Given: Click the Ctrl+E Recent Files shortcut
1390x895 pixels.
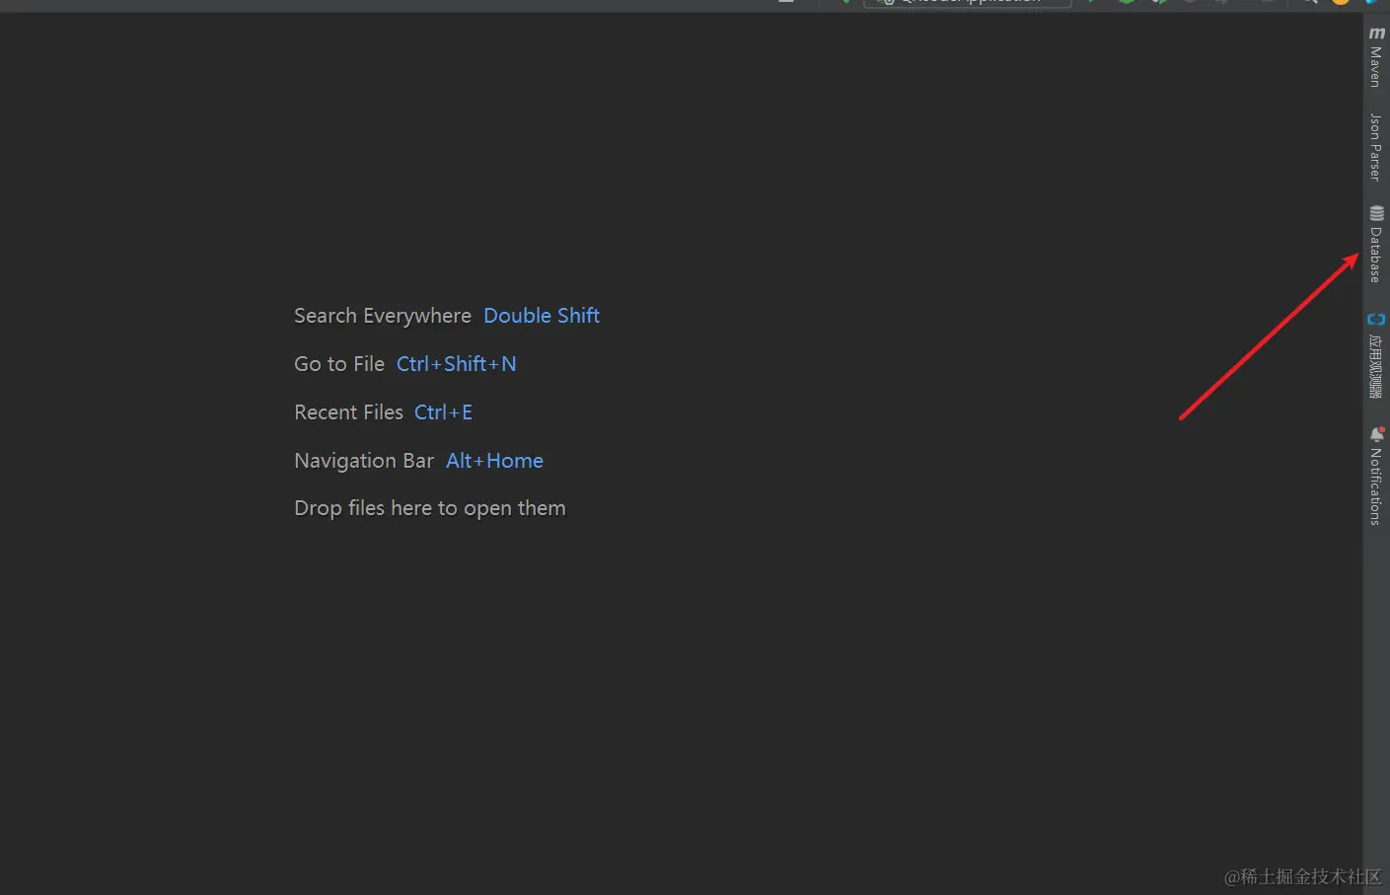Looking at the screenshot, I should (x=442, y=411).
